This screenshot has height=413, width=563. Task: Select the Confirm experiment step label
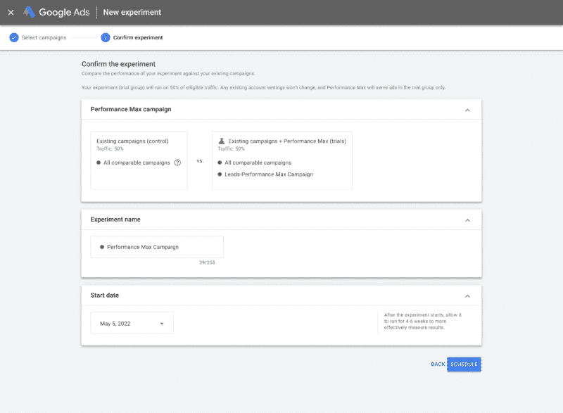(x=138, y=37)
